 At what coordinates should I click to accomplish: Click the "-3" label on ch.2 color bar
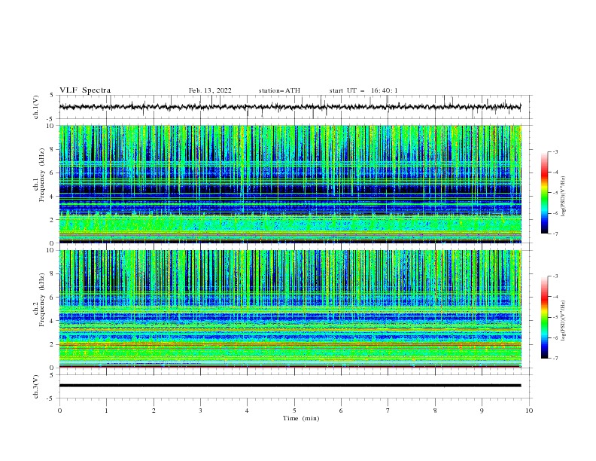pyautogui.click(x=555, y=276)
